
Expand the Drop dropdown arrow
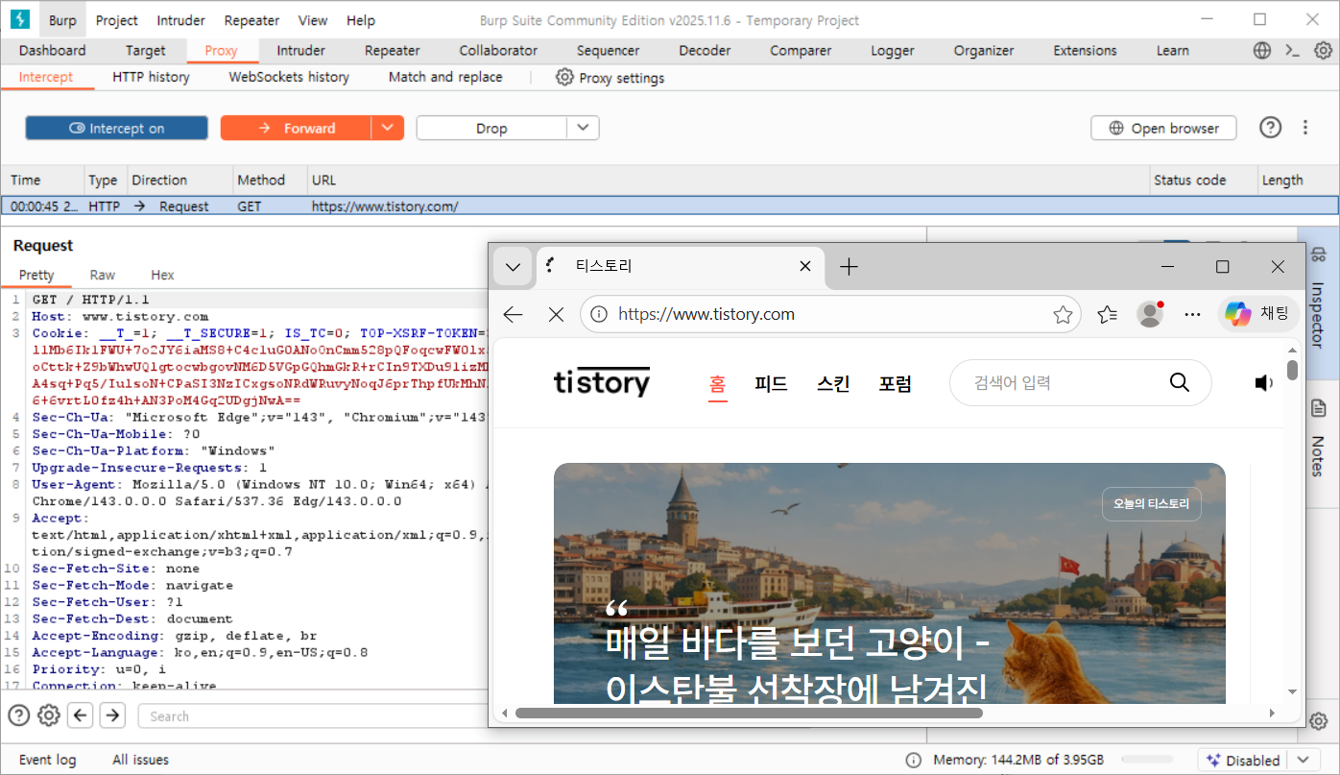[x=583, y=128]
